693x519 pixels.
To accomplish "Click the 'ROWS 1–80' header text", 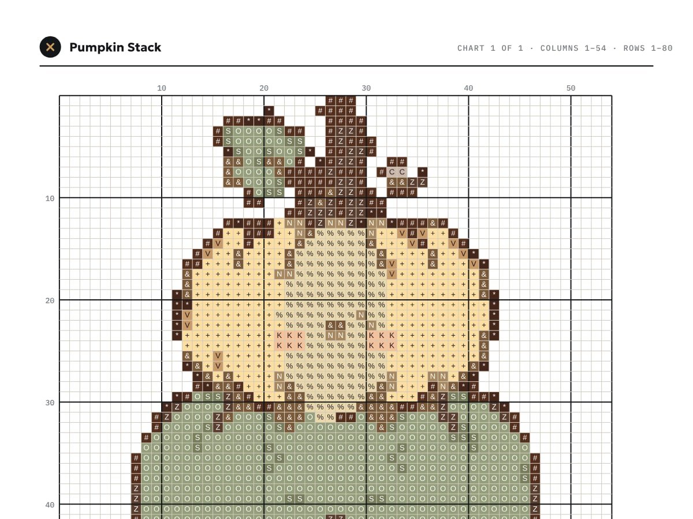I will (x=648, y=48).
